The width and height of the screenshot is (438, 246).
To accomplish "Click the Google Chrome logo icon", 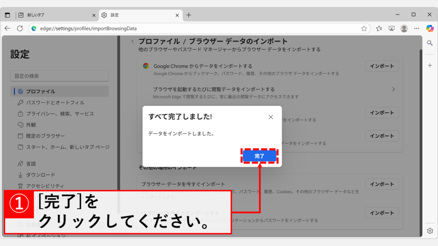I will (x=146, y=66).
